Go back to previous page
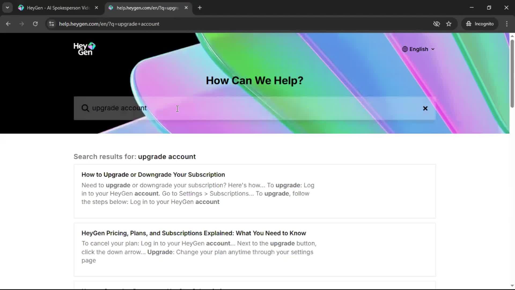The height and width of the screenshot is (290, 515). (8, 24)
